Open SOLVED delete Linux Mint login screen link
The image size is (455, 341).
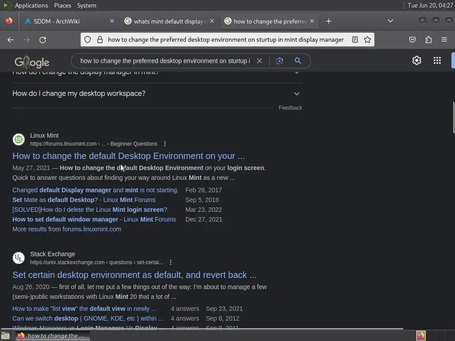[x=90, y=210]
